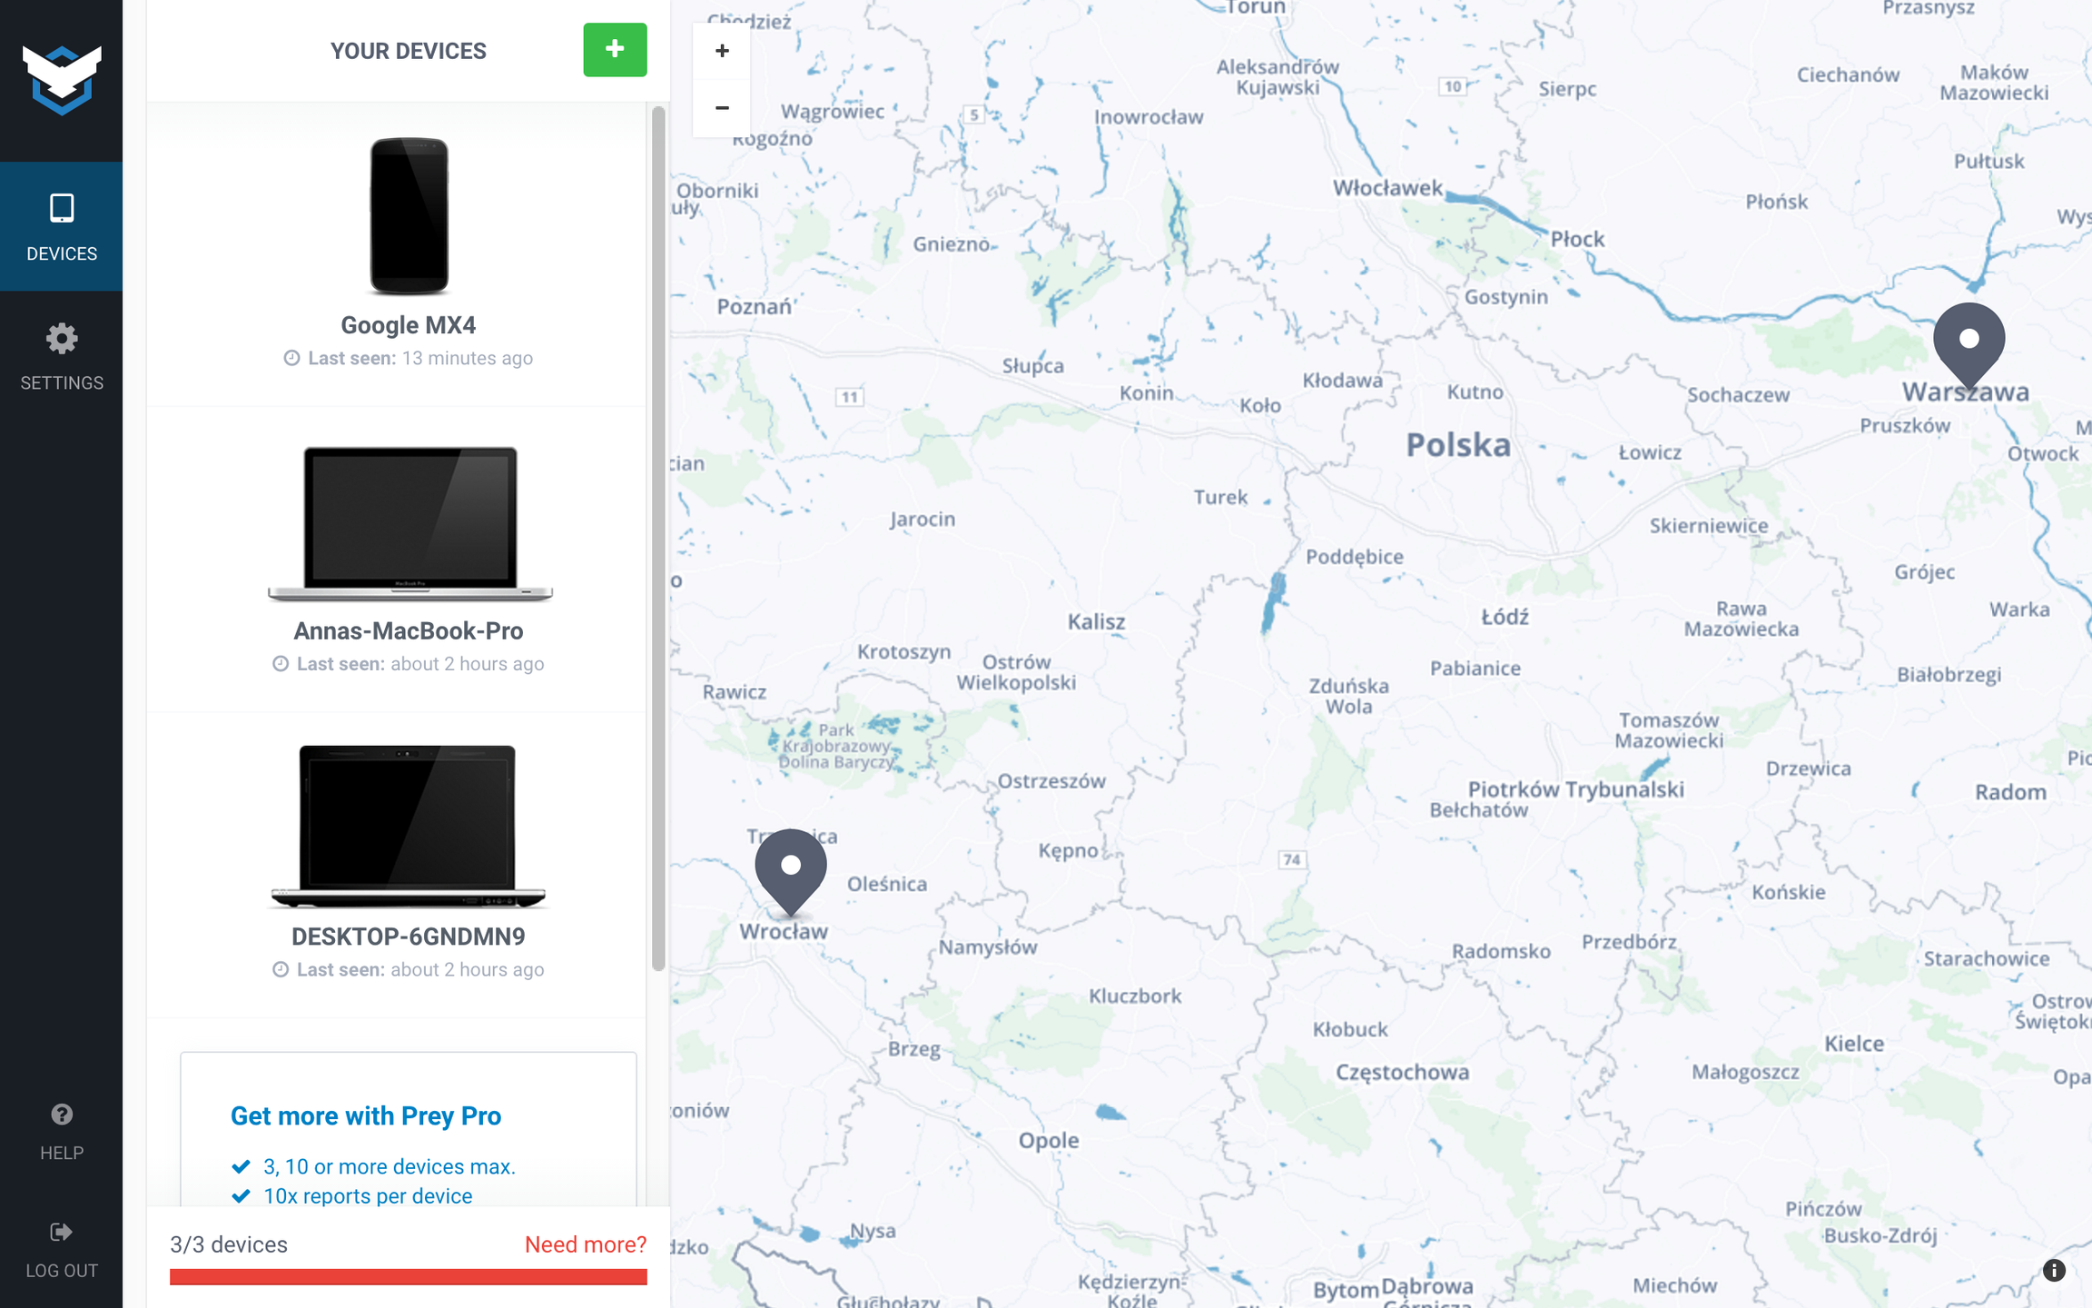Click the checkmark beside '3, 10 or more devices'

241,1166
